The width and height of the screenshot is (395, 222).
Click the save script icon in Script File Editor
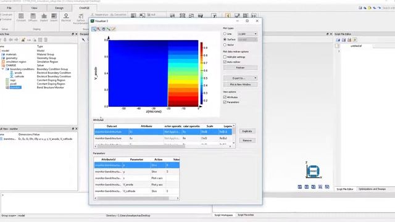tap(344, 39)
